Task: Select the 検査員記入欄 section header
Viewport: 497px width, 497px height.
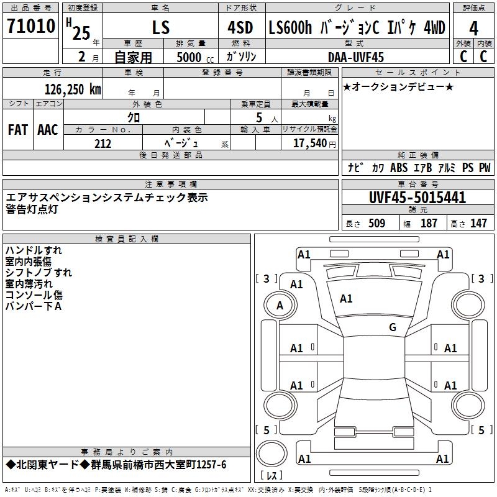Action: 127,239
